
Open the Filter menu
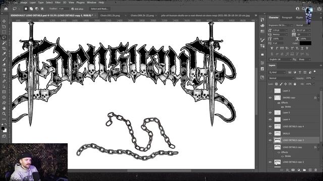tap(58, 3)
